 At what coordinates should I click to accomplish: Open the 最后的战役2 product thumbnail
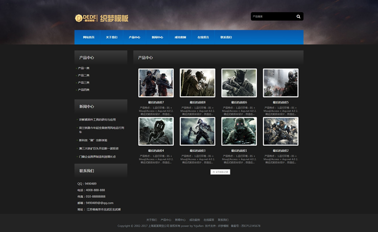[x=280, y=131]
